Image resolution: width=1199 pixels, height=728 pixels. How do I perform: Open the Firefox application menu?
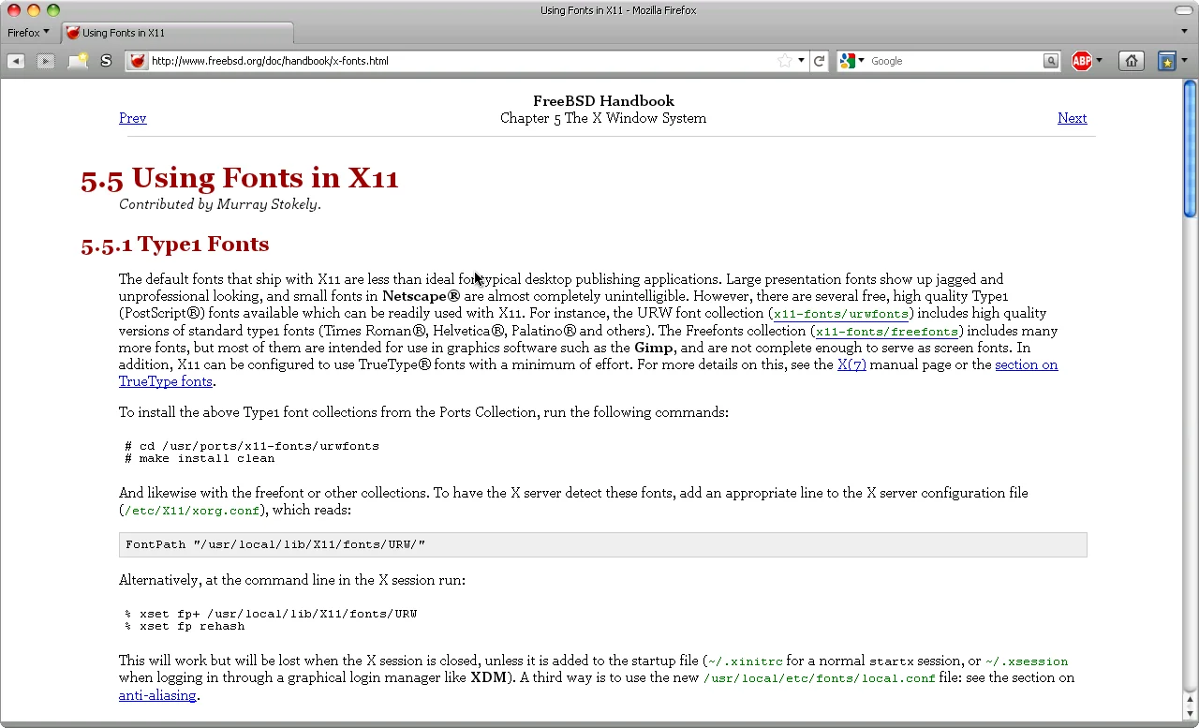coord(28,33)
